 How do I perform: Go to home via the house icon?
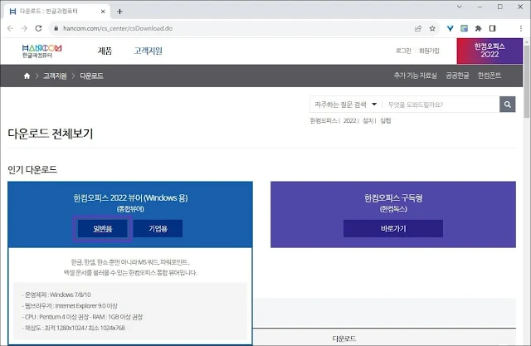point(27,76)
